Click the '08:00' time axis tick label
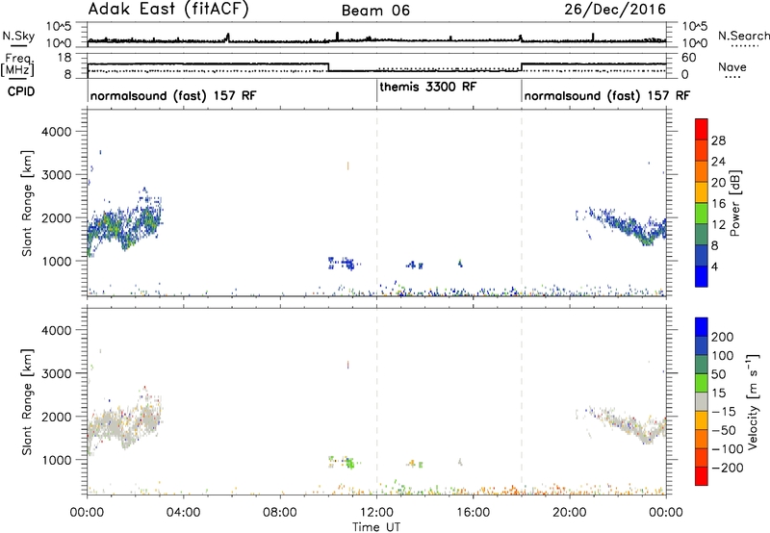 click(280, 513)
